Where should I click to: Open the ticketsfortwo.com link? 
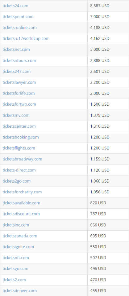point(19,104)
